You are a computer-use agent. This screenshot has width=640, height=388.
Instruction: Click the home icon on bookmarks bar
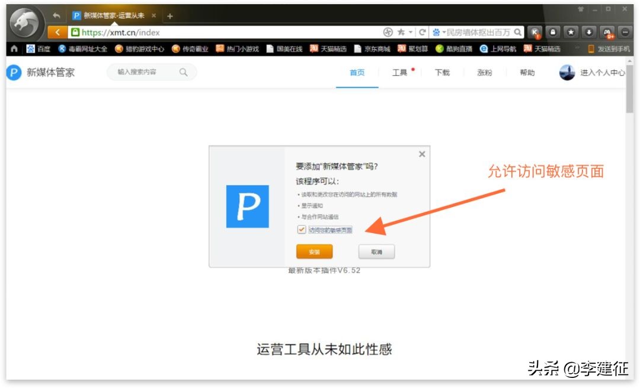[14, 48]
